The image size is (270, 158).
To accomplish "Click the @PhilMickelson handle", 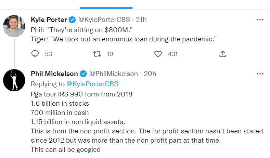I will pyautogui.click(x=114, y=74).
